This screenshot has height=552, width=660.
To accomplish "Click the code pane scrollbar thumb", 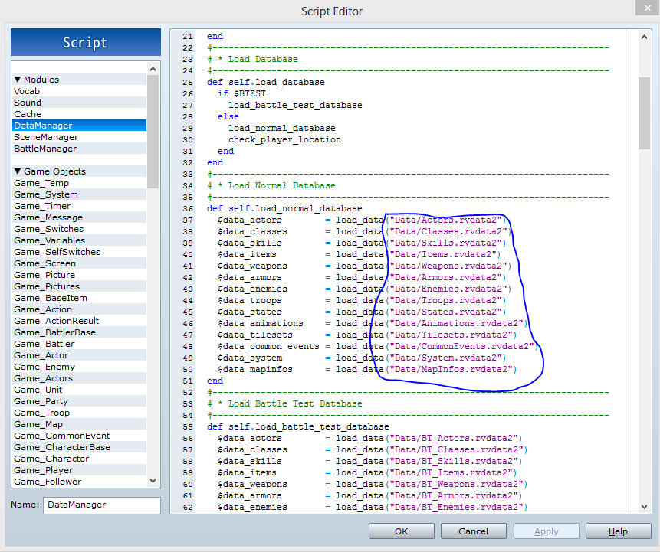I will click(644, 113).
